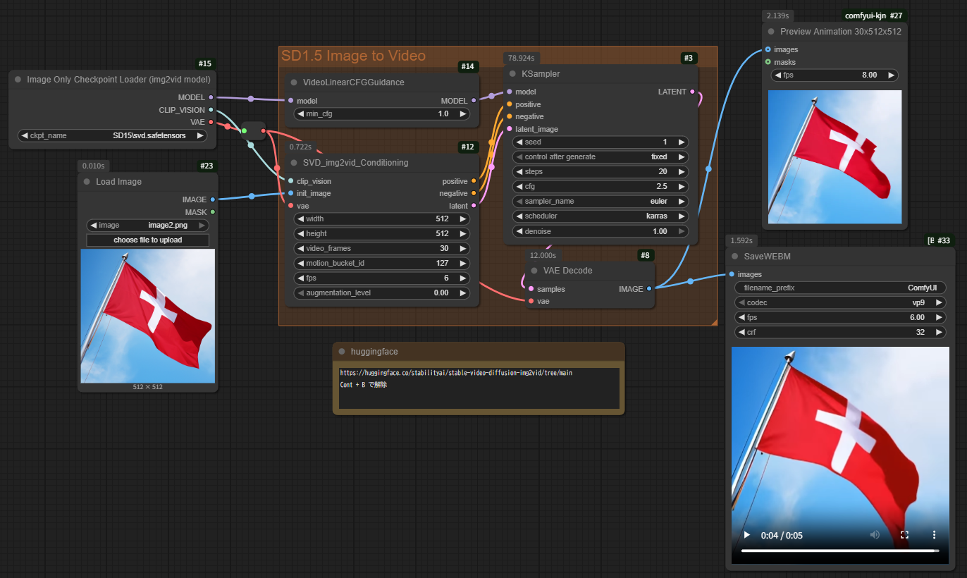The width and height of the screenshot is (967, 578).
Task: Collapse the Load Image node dot
Action: 86,182
